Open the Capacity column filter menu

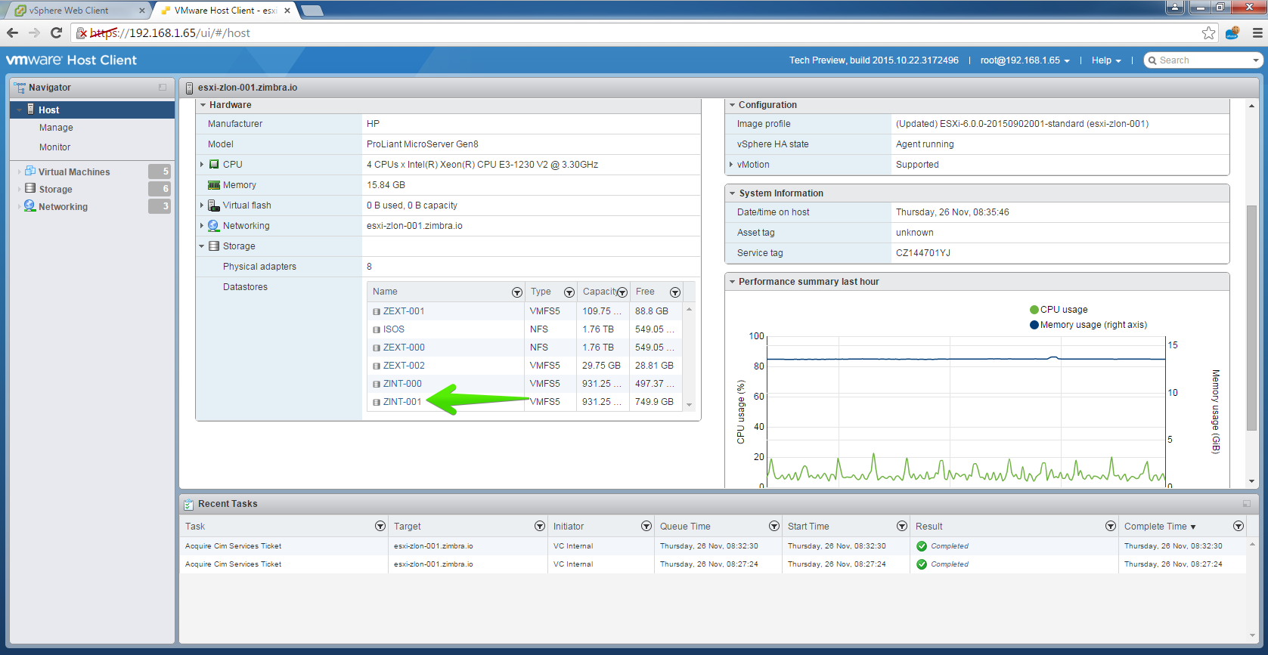(x=622, y=292)
